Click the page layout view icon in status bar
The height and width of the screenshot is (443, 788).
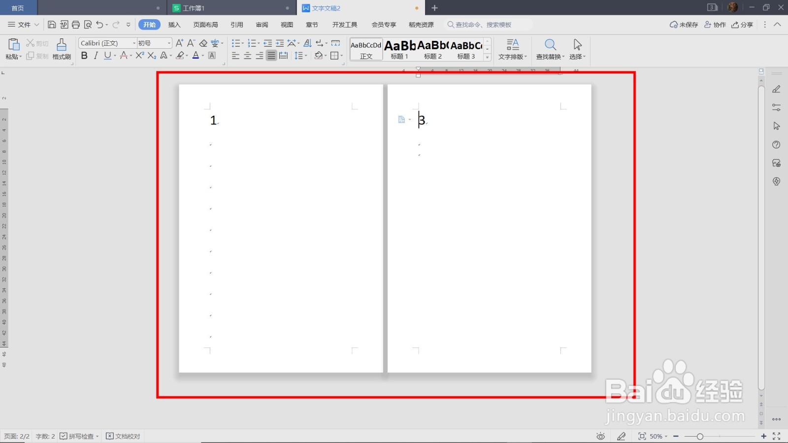click(642, 436)
